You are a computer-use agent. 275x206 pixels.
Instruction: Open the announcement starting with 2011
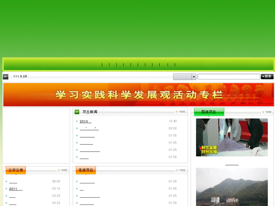16,189
